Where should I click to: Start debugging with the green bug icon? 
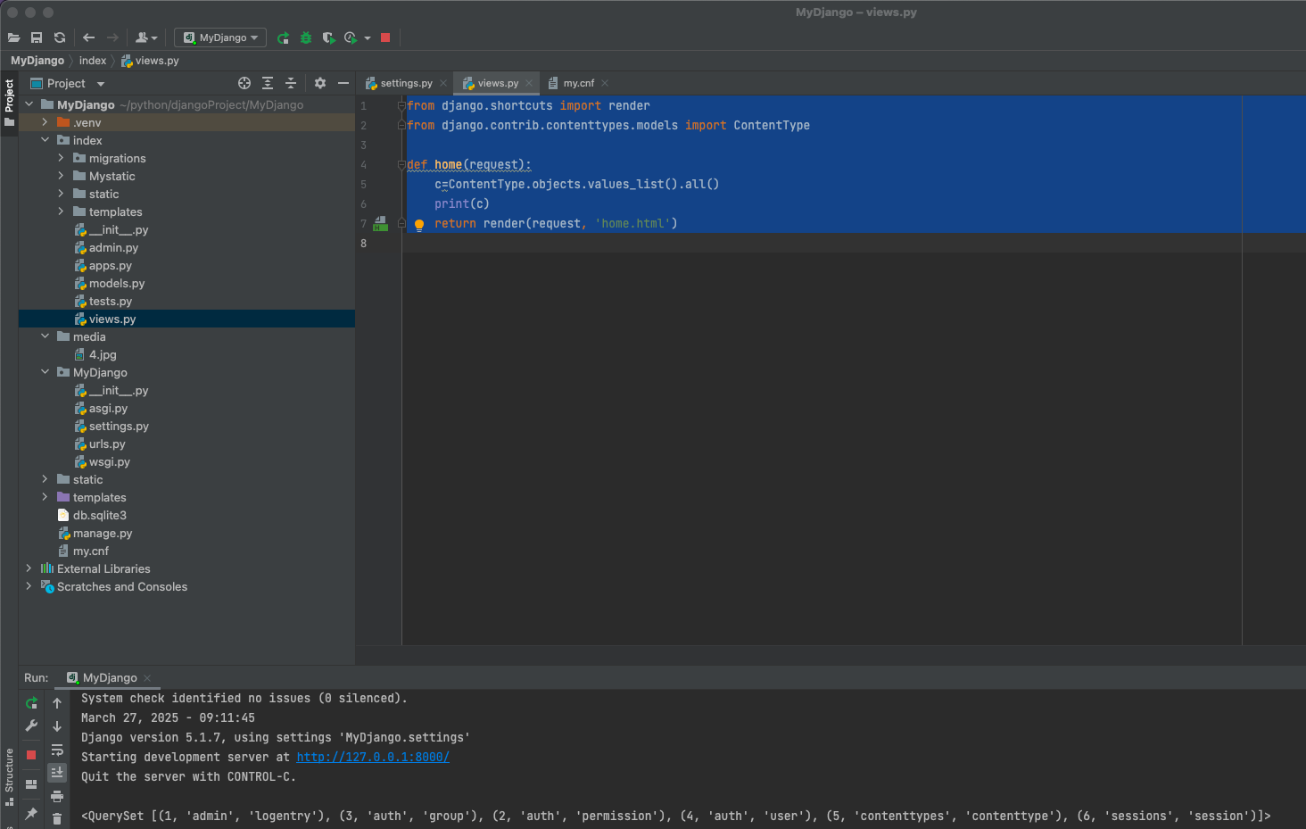[306, 37]
